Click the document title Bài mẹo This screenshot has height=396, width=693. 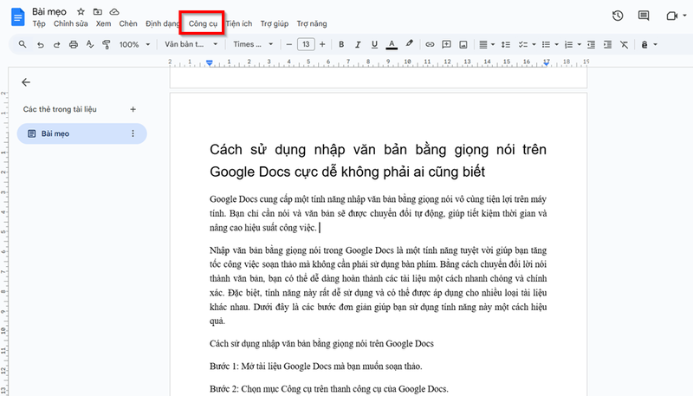coord(49,12)
